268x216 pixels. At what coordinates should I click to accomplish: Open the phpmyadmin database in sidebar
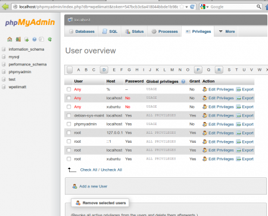point(20,72)
